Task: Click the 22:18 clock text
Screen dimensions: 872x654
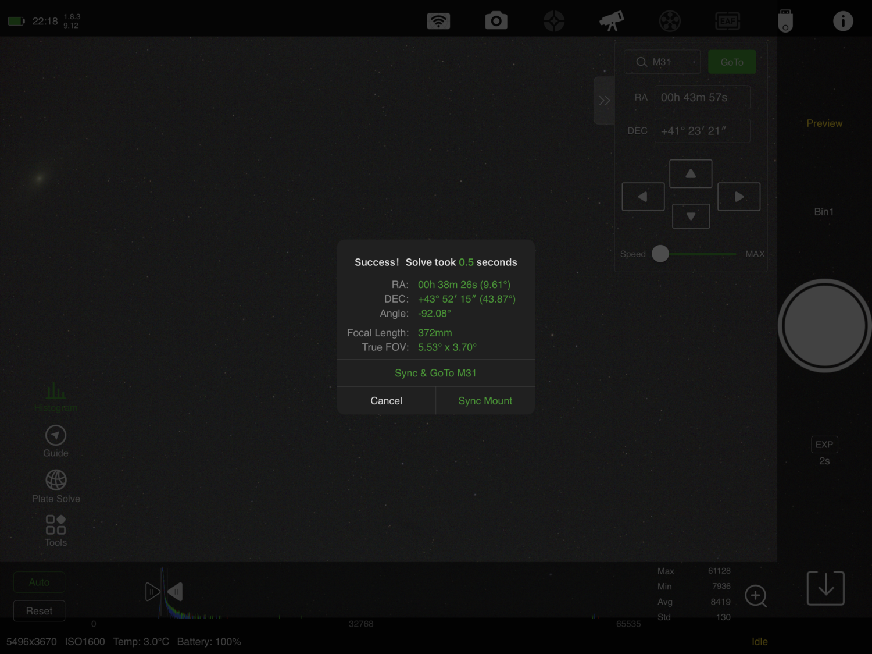Action: pos(45,22)
